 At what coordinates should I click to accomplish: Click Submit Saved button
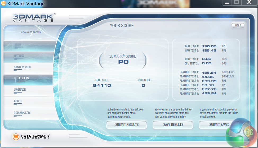[219, 125]
